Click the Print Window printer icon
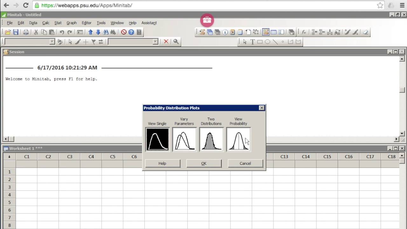The height and width of the screenshot is (229, 407). coord(26,32)
